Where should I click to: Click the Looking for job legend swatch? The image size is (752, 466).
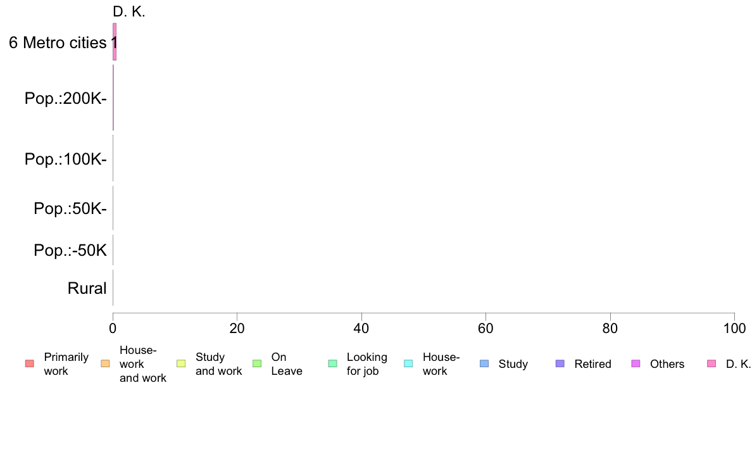click(332, 364)
